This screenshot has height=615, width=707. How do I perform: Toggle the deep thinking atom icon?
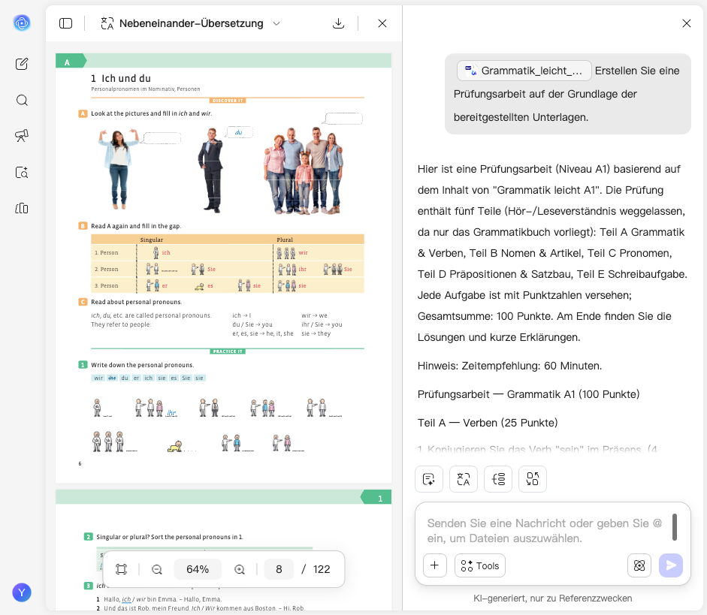tap(639, 565)
